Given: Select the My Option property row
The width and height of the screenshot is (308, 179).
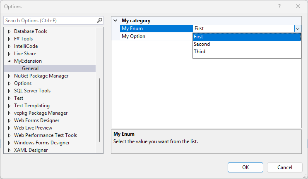Looking at the screenshot, I should pos(133,36).
